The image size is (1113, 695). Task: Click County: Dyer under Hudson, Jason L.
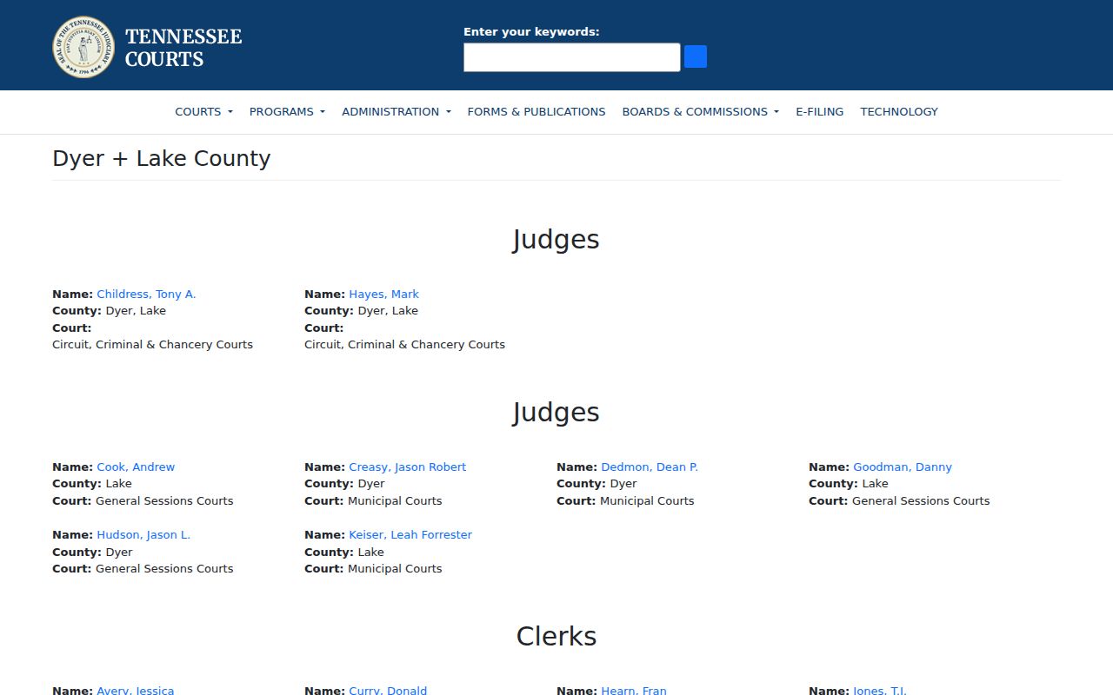pyautogui.click(x=92, y=552)
